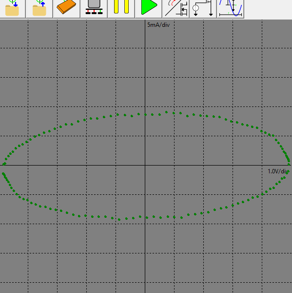292x293 pixels.
Task: Select the orange eraser to clear traces
Action: coord(66,7)
